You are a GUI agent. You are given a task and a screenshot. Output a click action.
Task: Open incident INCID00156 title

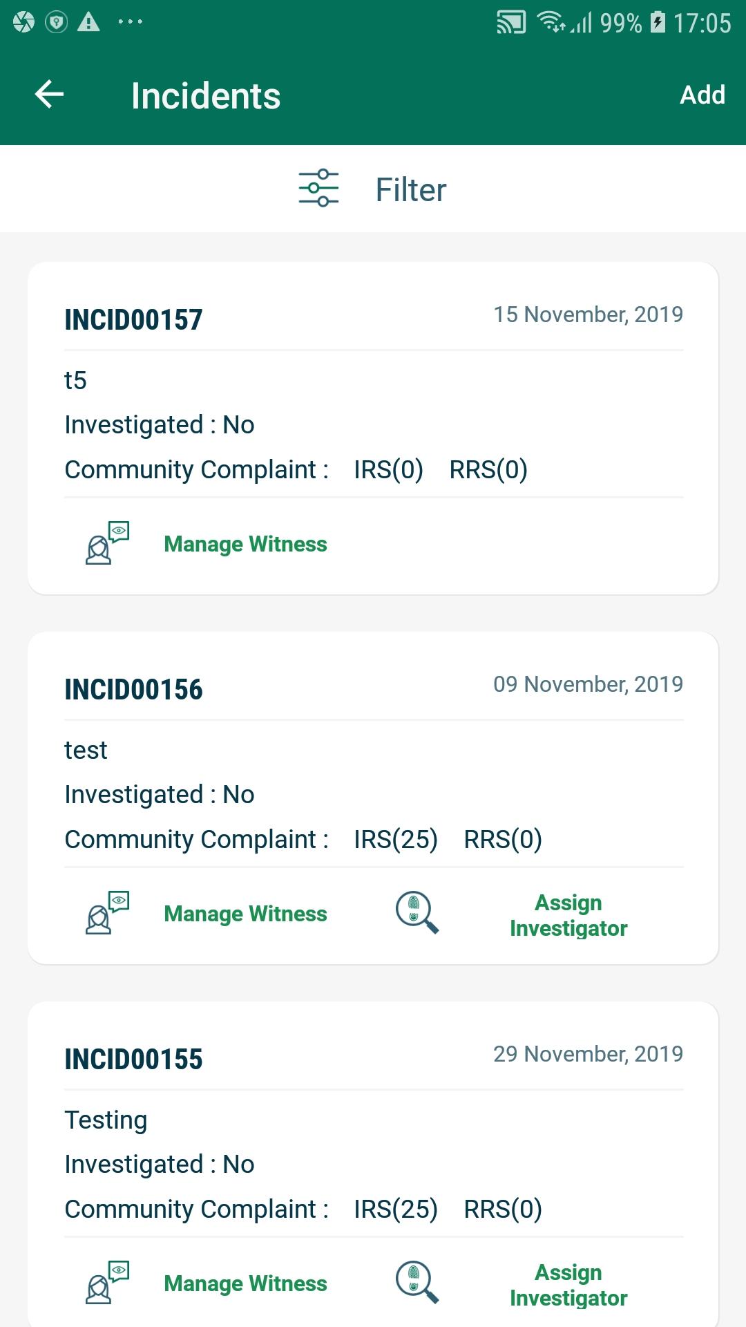[133, 690]
